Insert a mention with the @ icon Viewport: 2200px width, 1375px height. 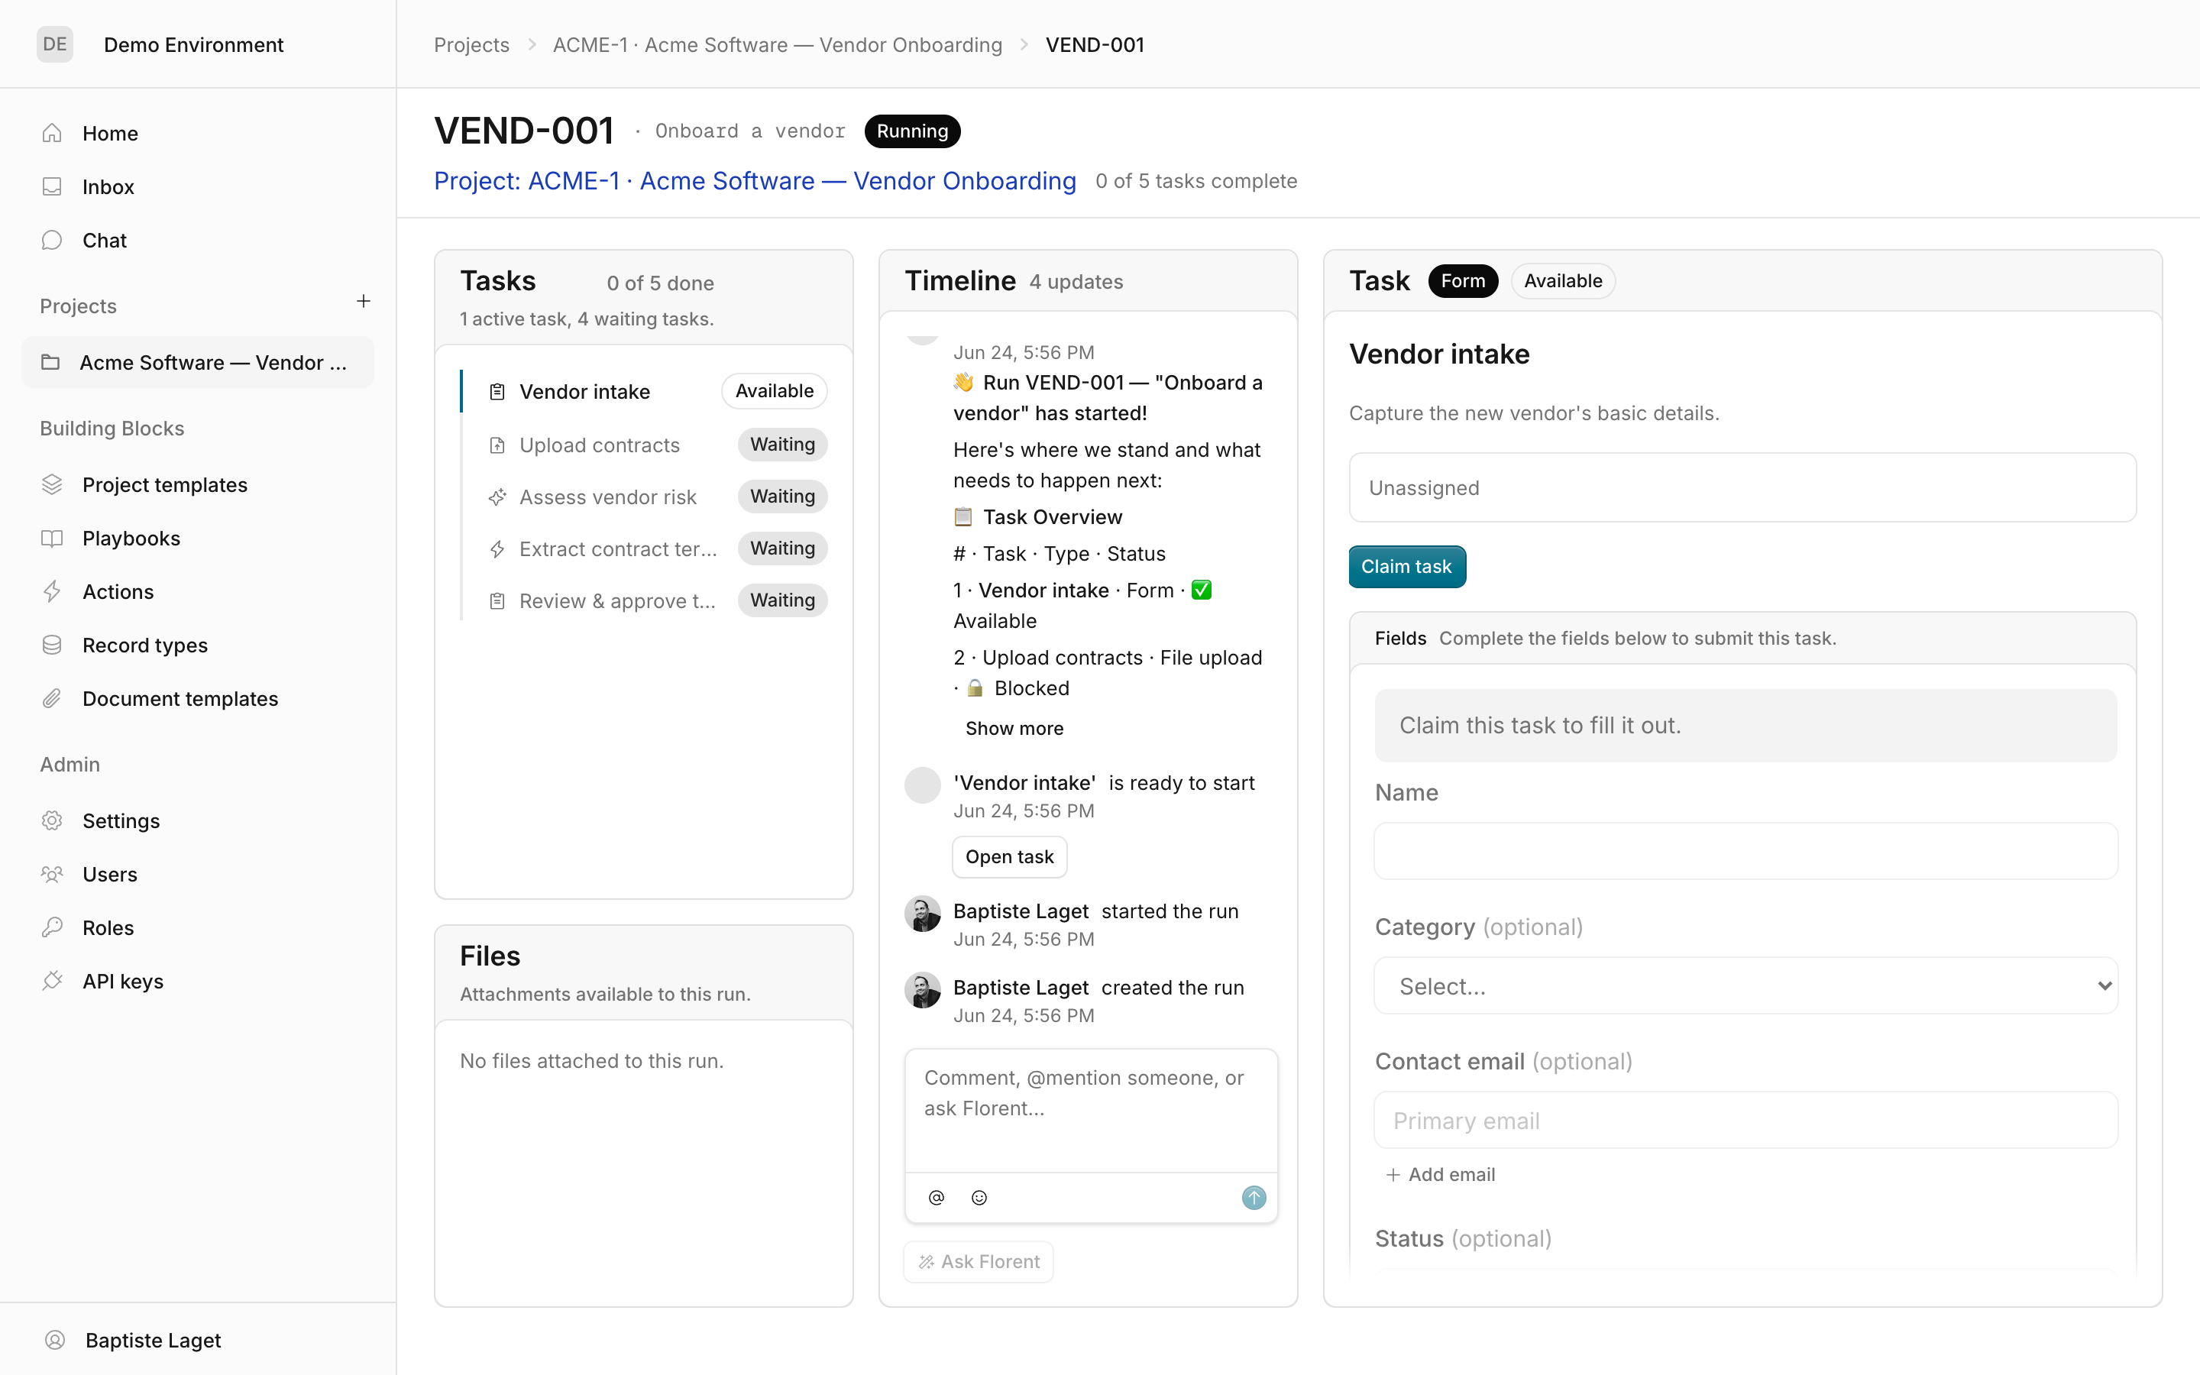coord(937,1198)
